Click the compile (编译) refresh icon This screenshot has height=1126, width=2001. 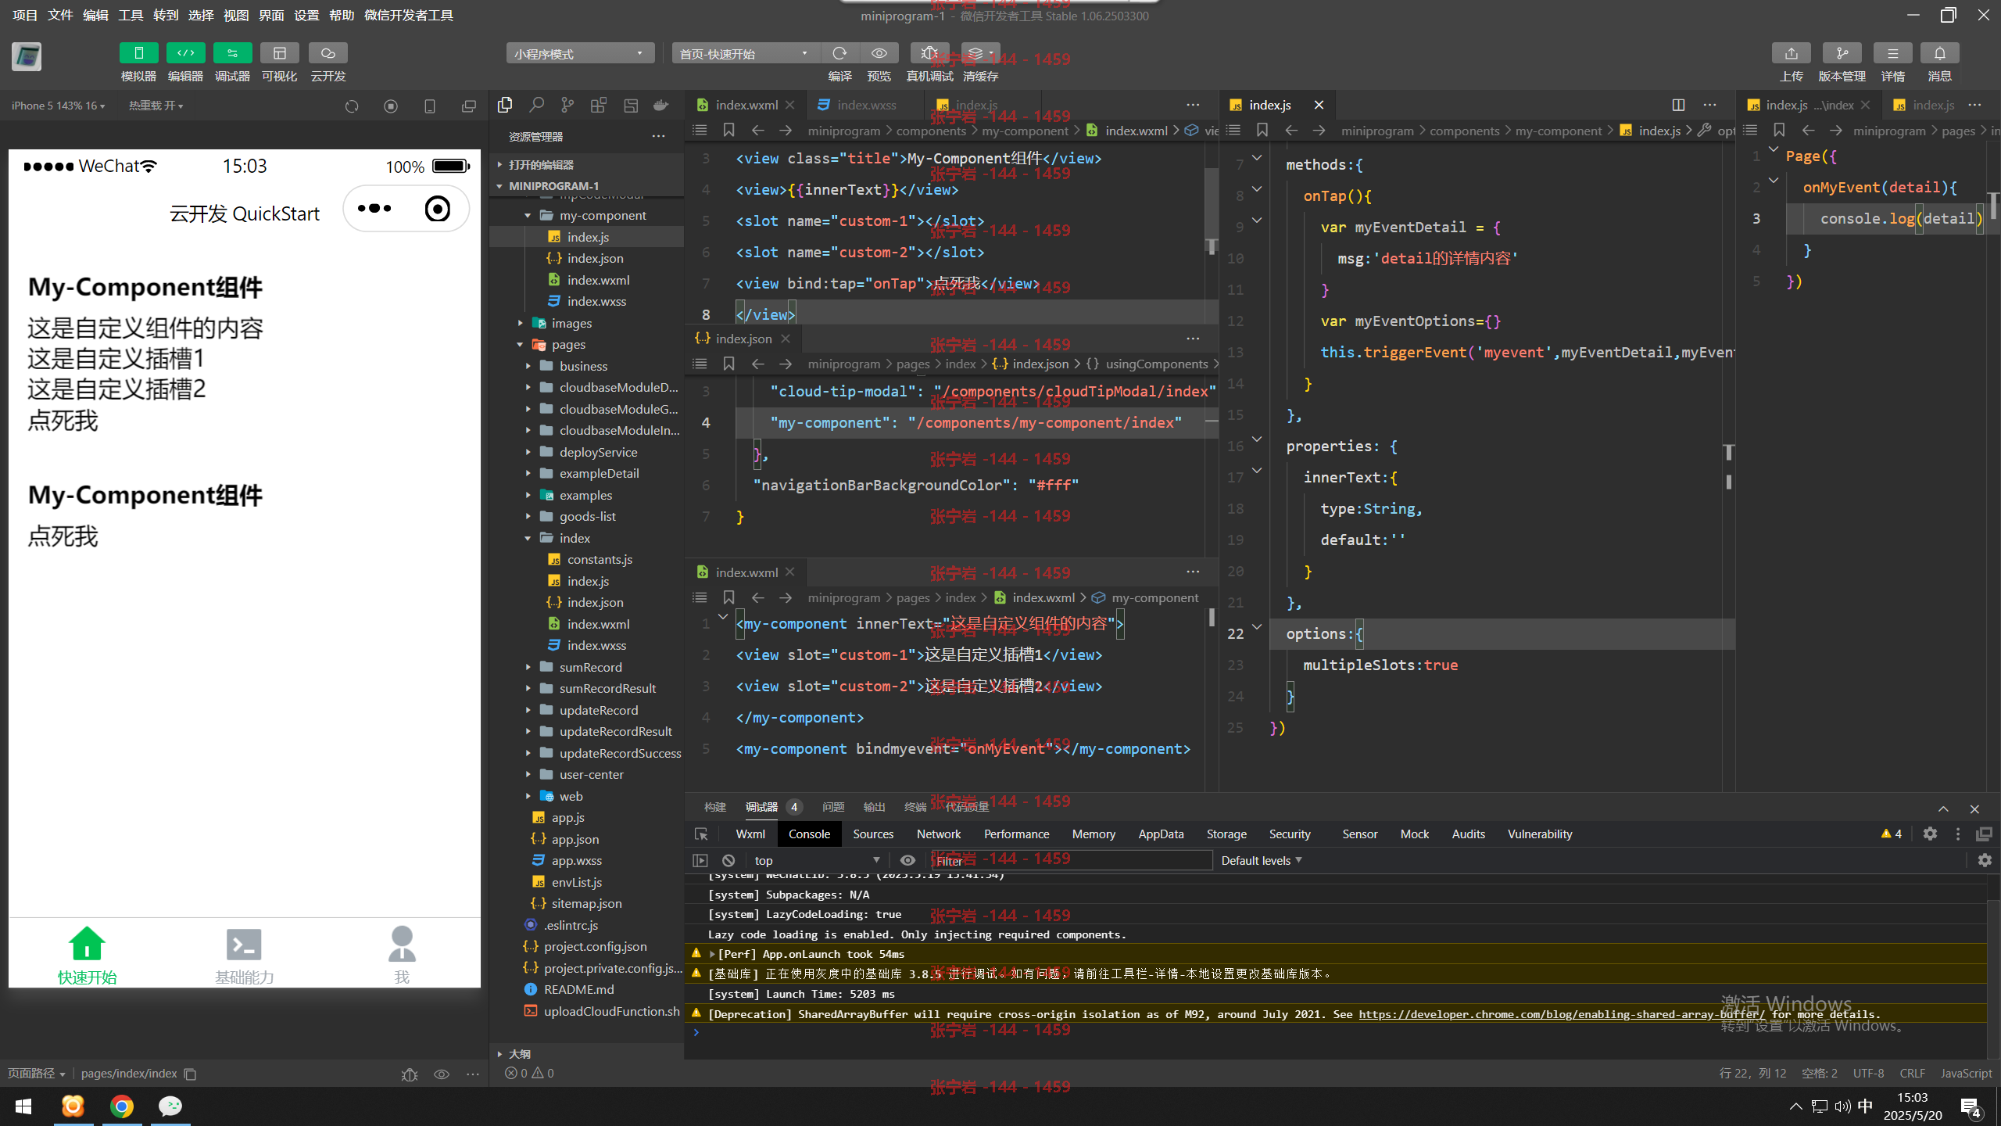(x=839, y=53)
